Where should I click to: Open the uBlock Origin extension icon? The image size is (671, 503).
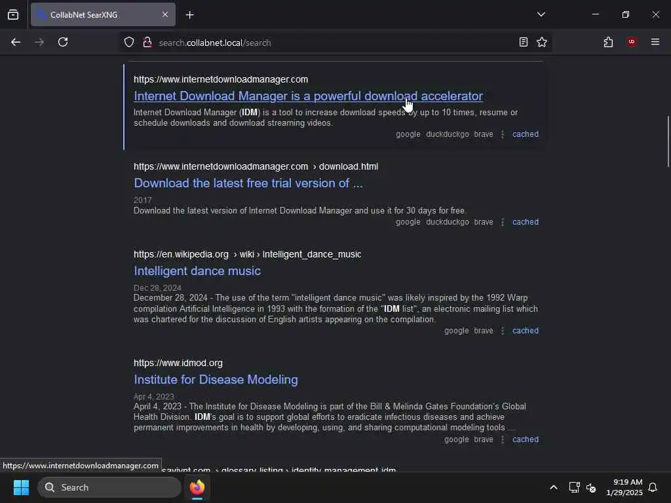coord(632,41)
